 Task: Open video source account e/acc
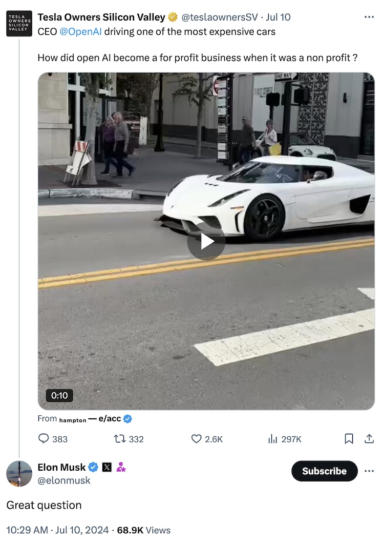(110, 418)
